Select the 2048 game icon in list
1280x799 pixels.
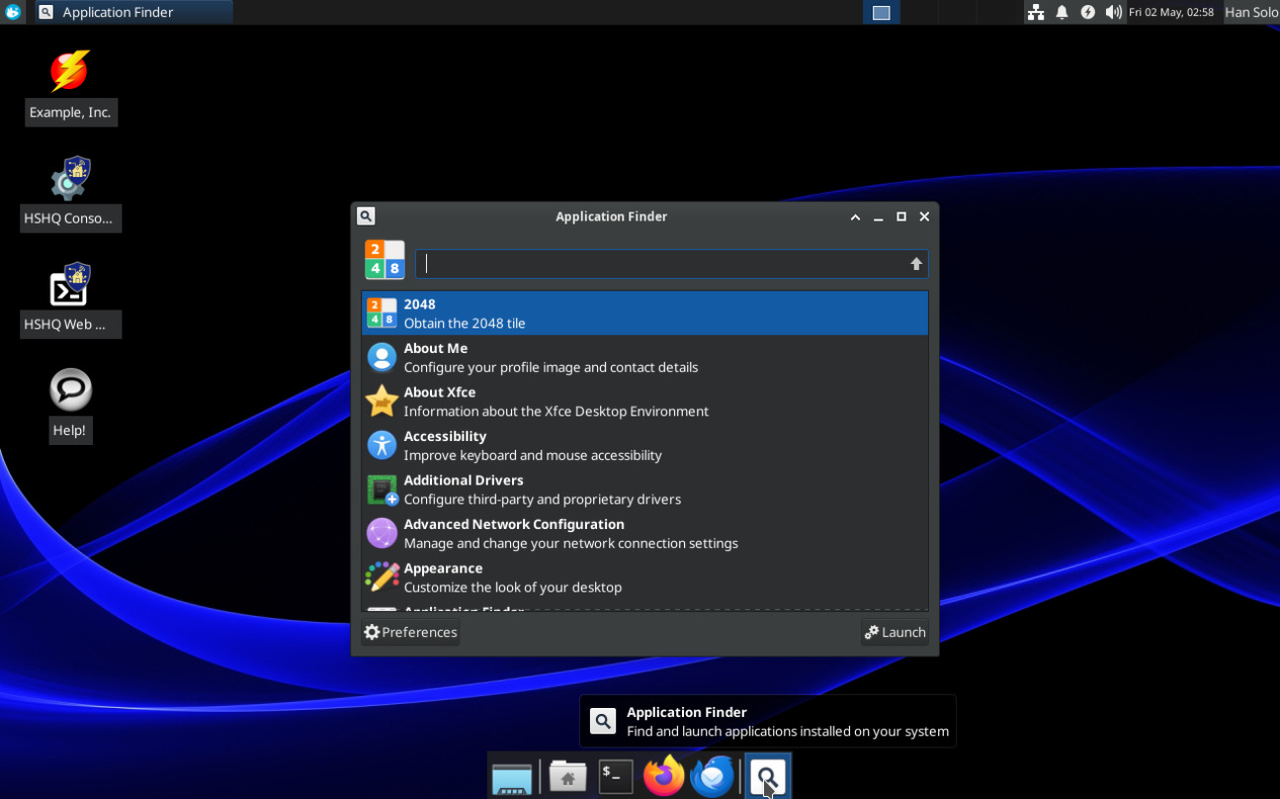(x=382, y=313)
